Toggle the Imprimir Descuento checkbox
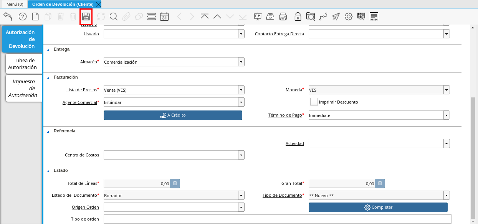 click(x=314, y=102)
